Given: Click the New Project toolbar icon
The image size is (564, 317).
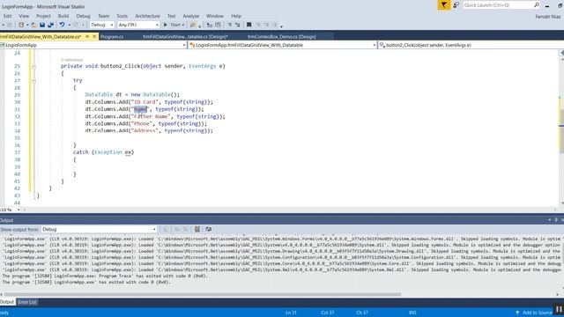Looking at the screenshot, I should (21, 25).
